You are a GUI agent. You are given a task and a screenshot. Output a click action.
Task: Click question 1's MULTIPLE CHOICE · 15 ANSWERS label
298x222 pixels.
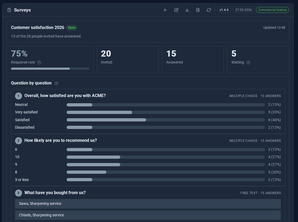point(255,96)
